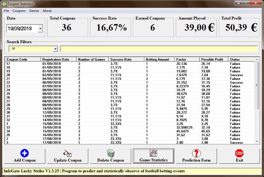Screen dimensions: 264x177
Task: Open the File menu
Action: click(7, 11)
